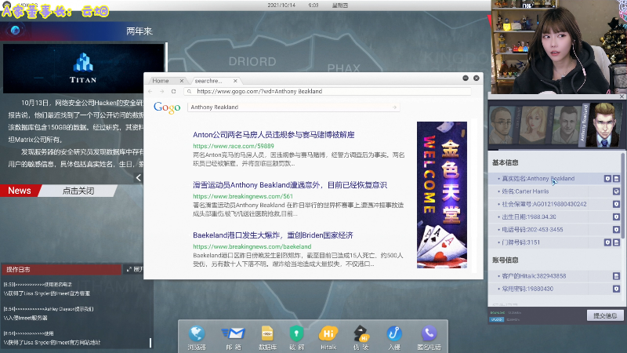Click the Titan news image
The height and width of the screenshot is (353, 627).
point(84,68)
